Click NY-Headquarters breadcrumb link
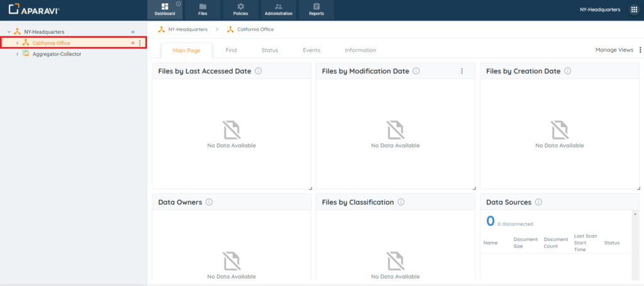The width and height of the screenshot is (644, 286). 188,30
